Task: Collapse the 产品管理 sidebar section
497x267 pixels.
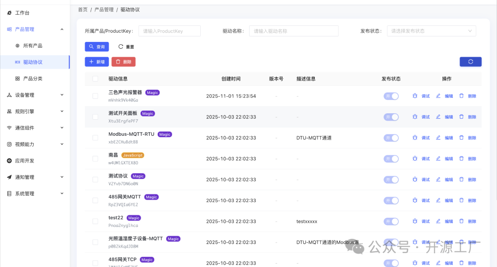Action: [x=23, y=29]
